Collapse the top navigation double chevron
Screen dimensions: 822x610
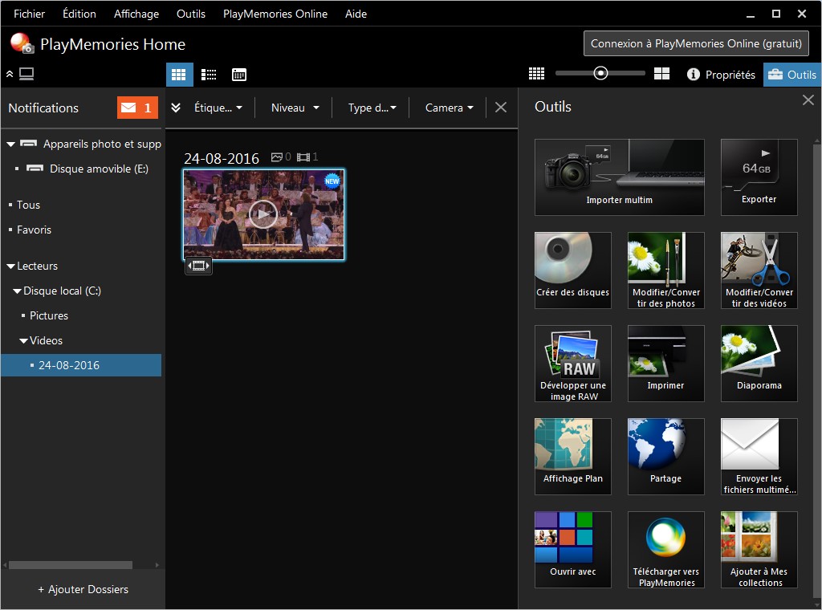[10, 74]
